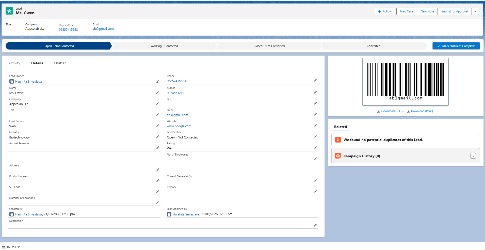This screenshot has width=485, height=250.
Task: Edit the Company field using its pencil icon
Action: 158,104
